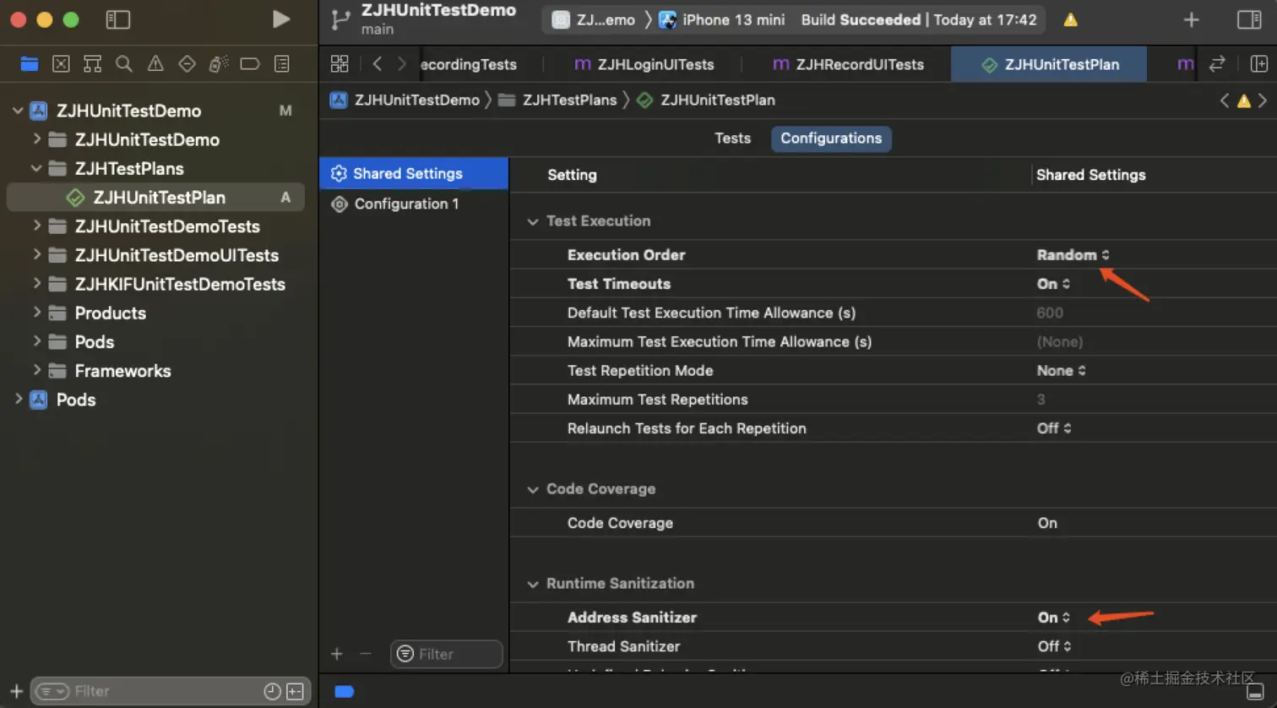Collapse the Code Coverage section
1277x708 pixels.
coord(533,489)
